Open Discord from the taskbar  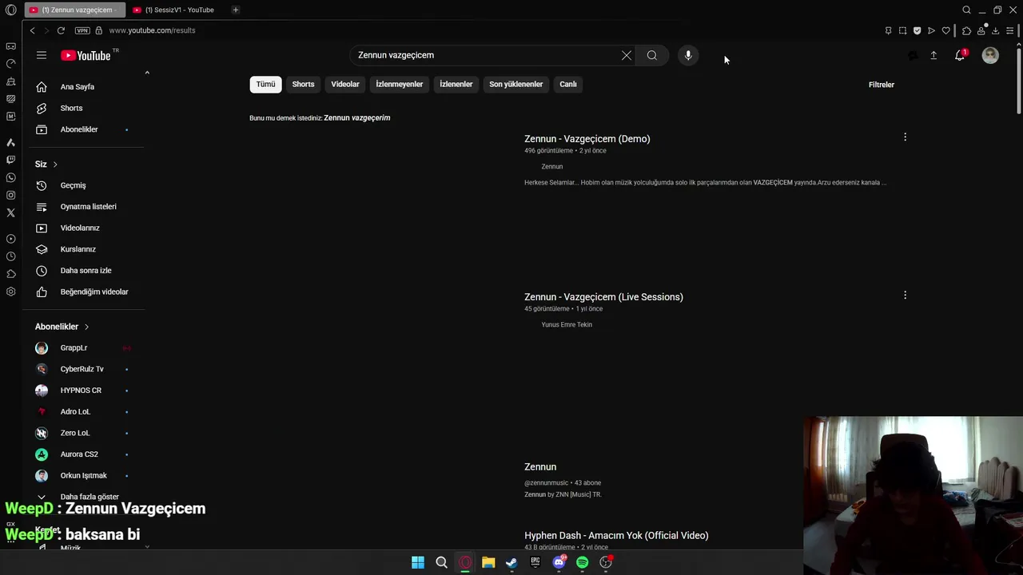pos(559,562)
